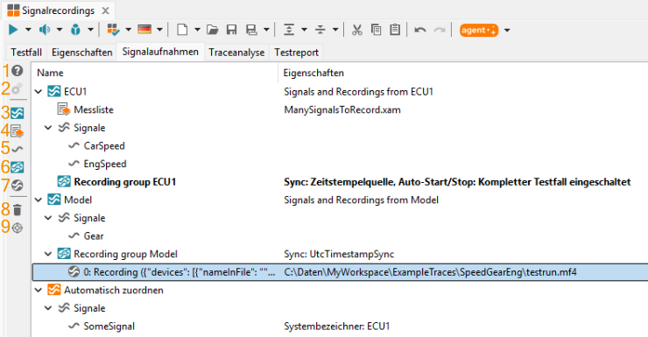Click the Paste clipboard icon
The width and height of the screenshot is (648, 337).
(395, 30)
